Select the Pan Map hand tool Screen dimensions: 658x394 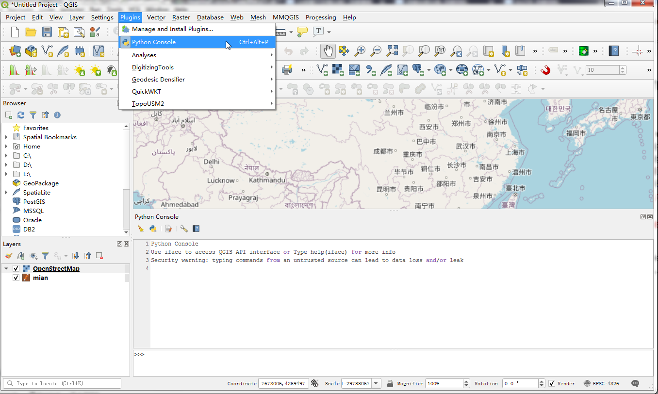click(328, 50)
